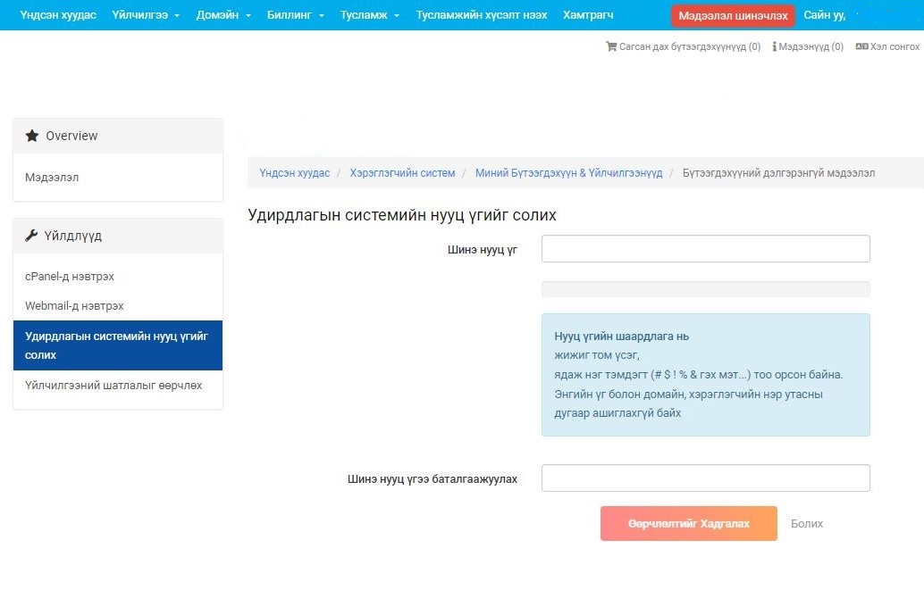Open the Домэйн dropdown menu

223,15
